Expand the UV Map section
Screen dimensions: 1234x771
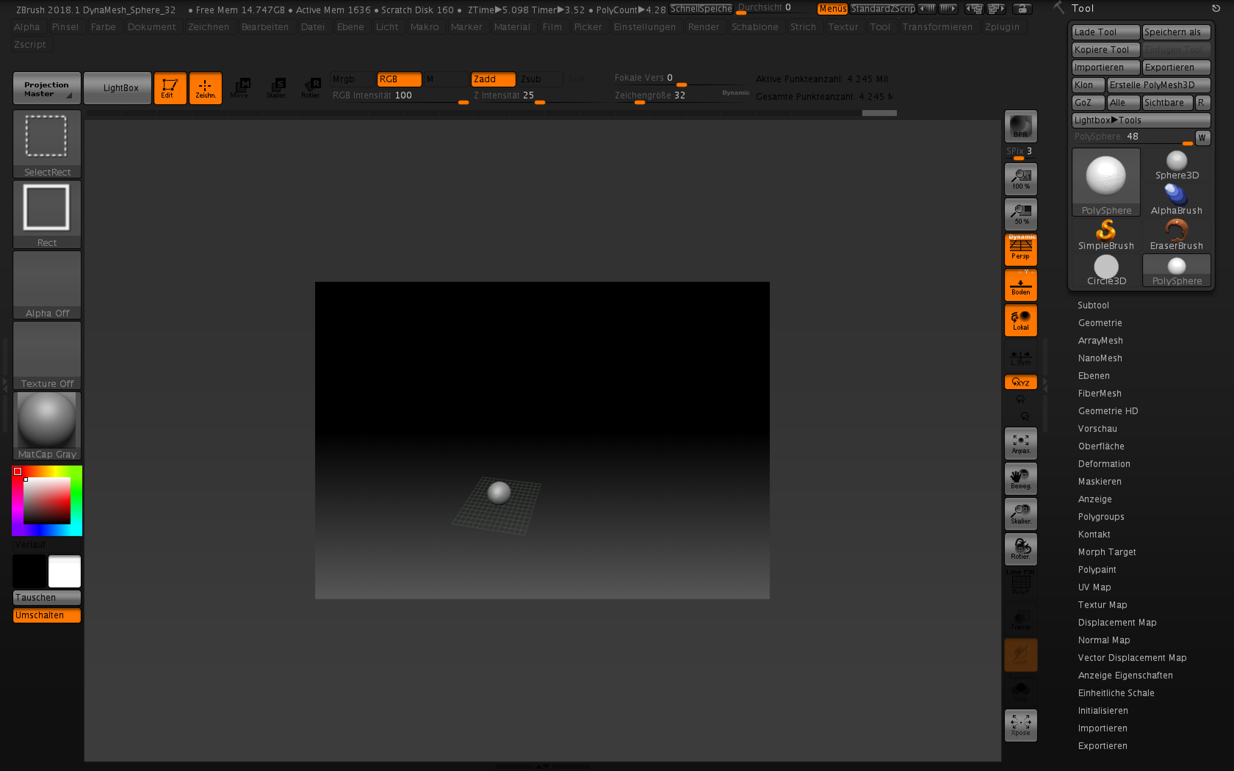[1094, 587]
